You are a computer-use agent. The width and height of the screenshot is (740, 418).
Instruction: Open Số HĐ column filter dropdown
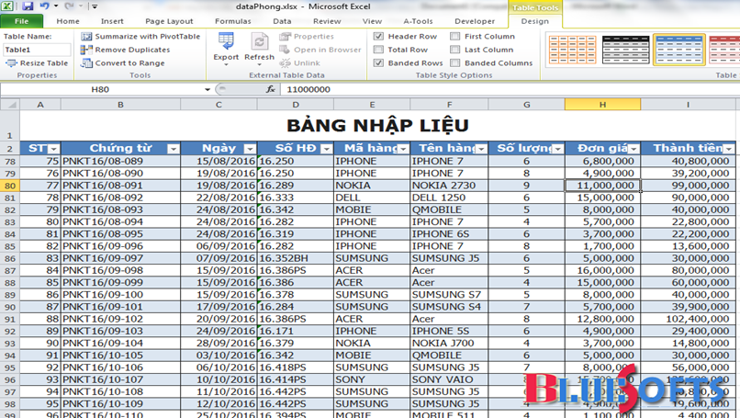[327, 149]
